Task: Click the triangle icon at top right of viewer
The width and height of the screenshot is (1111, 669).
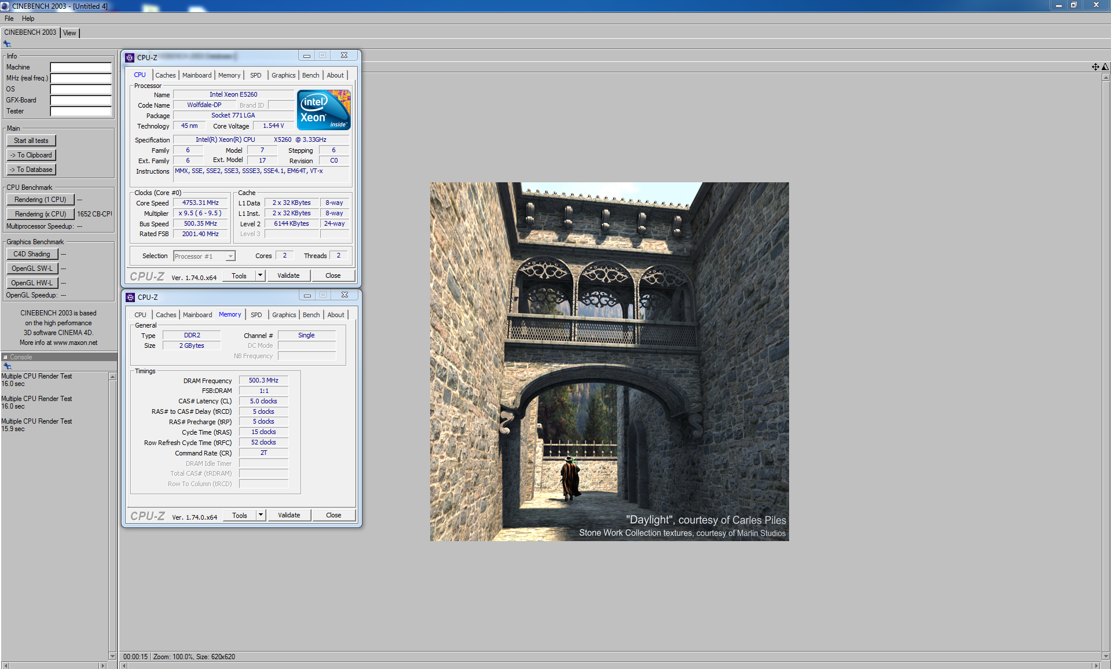Action: (x=1105, y=67)
